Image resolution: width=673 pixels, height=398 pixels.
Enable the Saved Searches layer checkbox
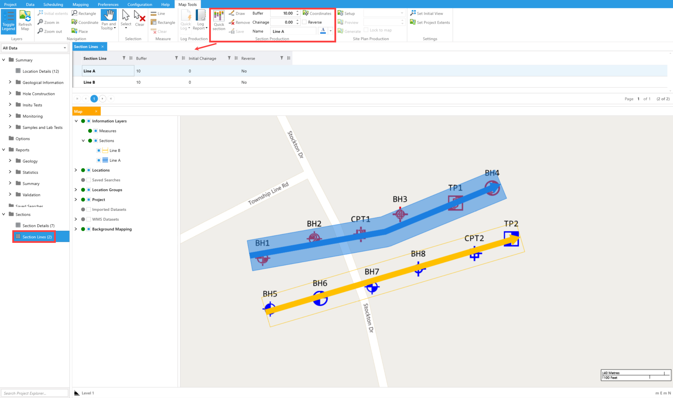89,180
